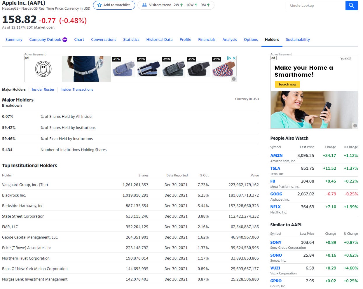Click the woman with phone ad image

(x=314, y=110)
